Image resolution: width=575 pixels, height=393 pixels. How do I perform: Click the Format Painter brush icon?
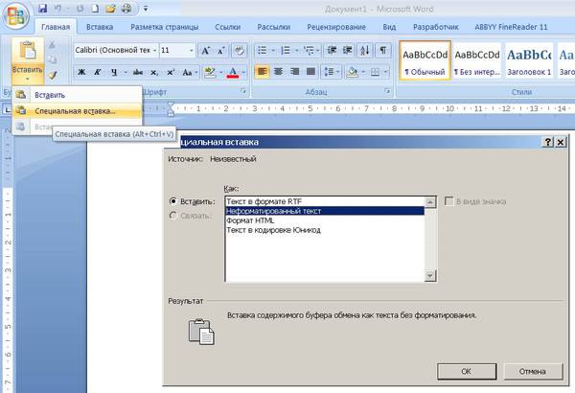(53, 75)
